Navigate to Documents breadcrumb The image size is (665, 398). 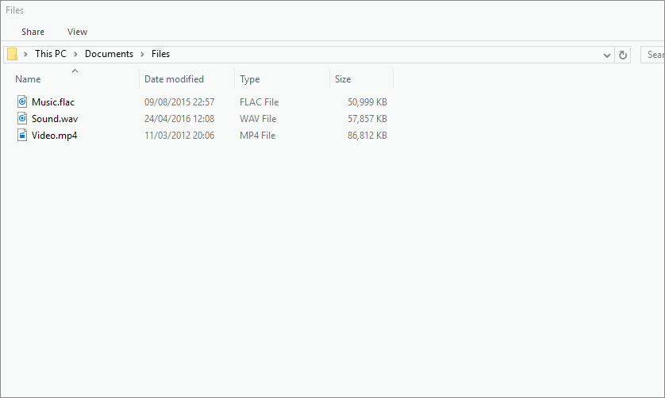pyautogui.click(x=109, y=55)
